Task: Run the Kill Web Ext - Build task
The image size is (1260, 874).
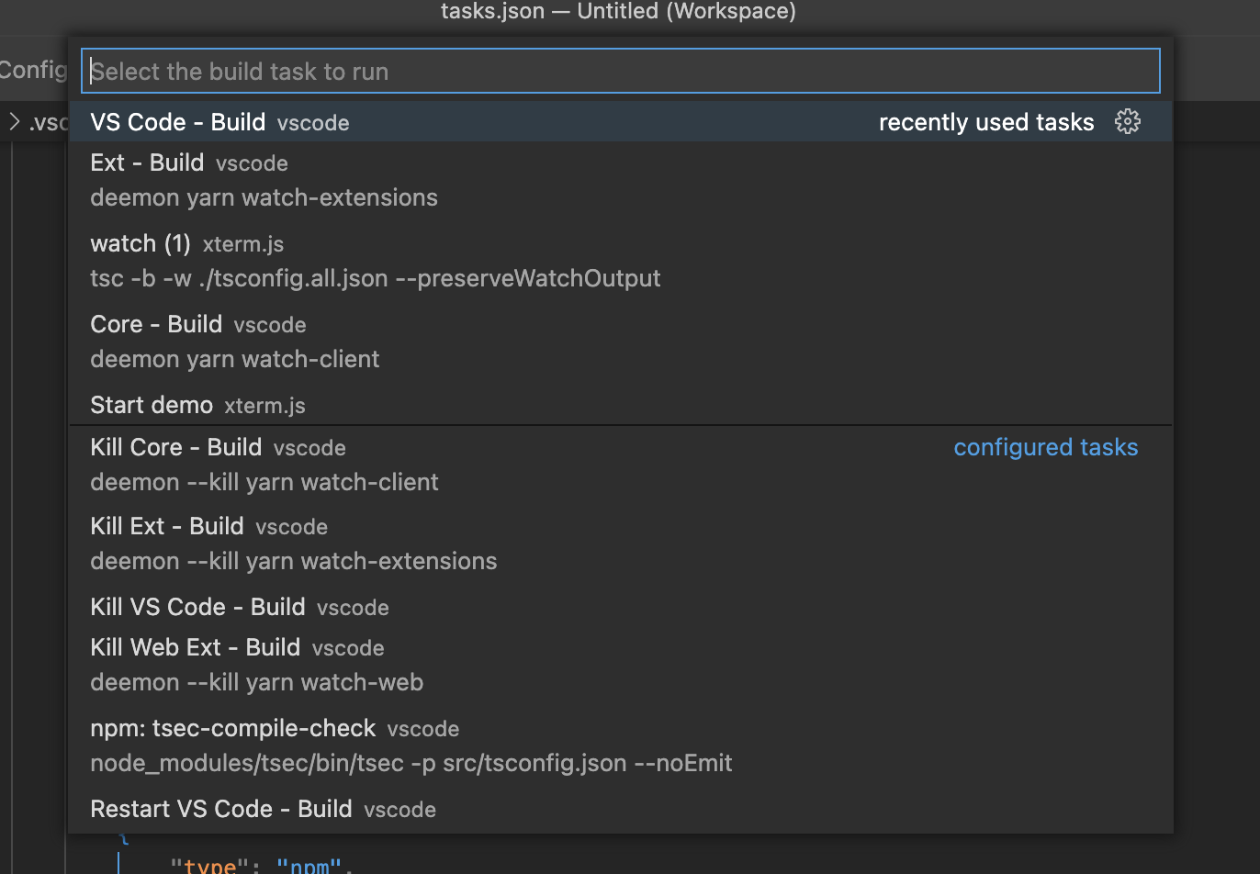Action: pyautogui.click(x=195, y=646)
